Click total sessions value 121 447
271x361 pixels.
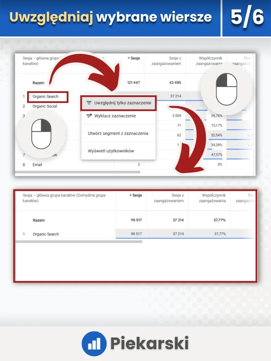coord(133,82)
